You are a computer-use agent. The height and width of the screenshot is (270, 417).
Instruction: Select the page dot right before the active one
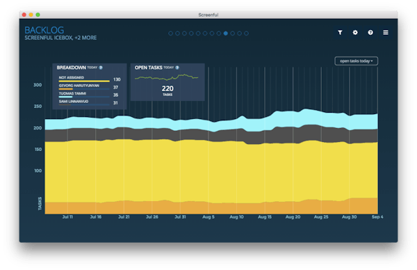pos(219,33)
